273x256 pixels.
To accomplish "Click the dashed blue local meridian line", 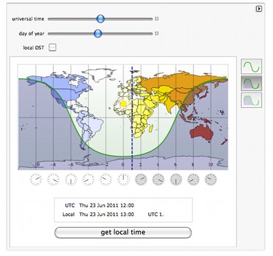I will [132, 117].
